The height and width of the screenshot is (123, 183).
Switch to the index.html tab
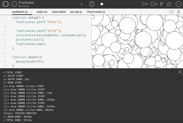[x=59, y=12]
